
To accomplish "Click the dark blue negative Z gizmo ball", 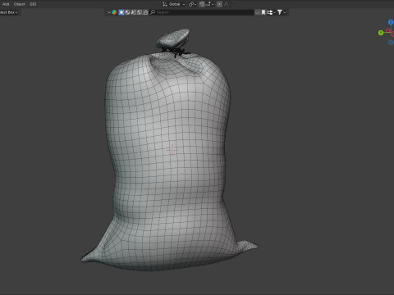I will point(391,43).
